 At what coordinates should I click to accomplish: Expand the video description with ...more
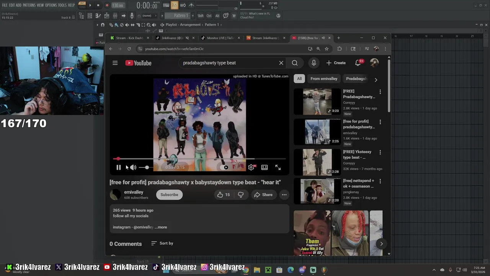pos(161,227)
